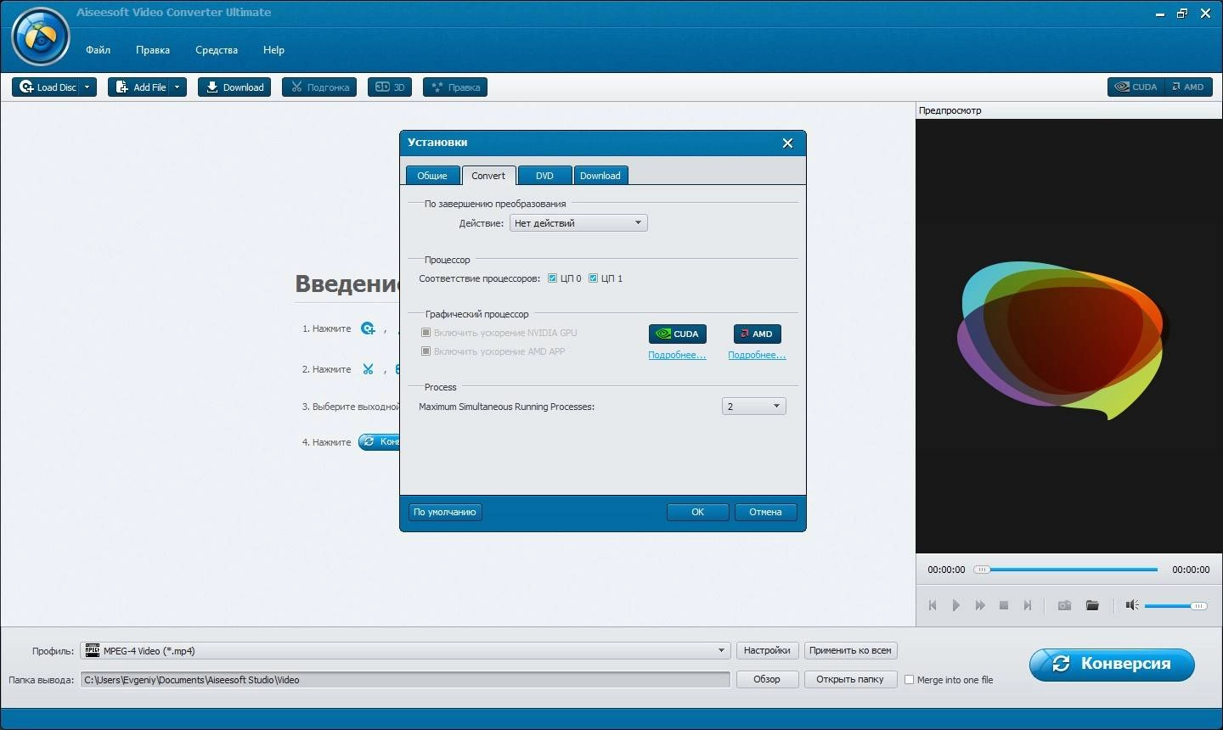This screenshot has width=1223, height=730.
Task: Click the AMD indicator in top toolbar
Action: 1188,87
